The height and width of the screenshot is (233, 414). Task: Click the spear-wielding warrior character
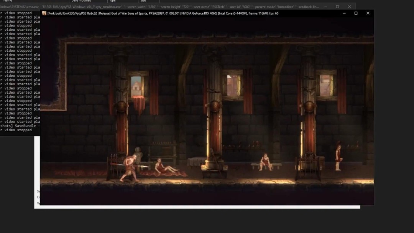click(130, 168)
